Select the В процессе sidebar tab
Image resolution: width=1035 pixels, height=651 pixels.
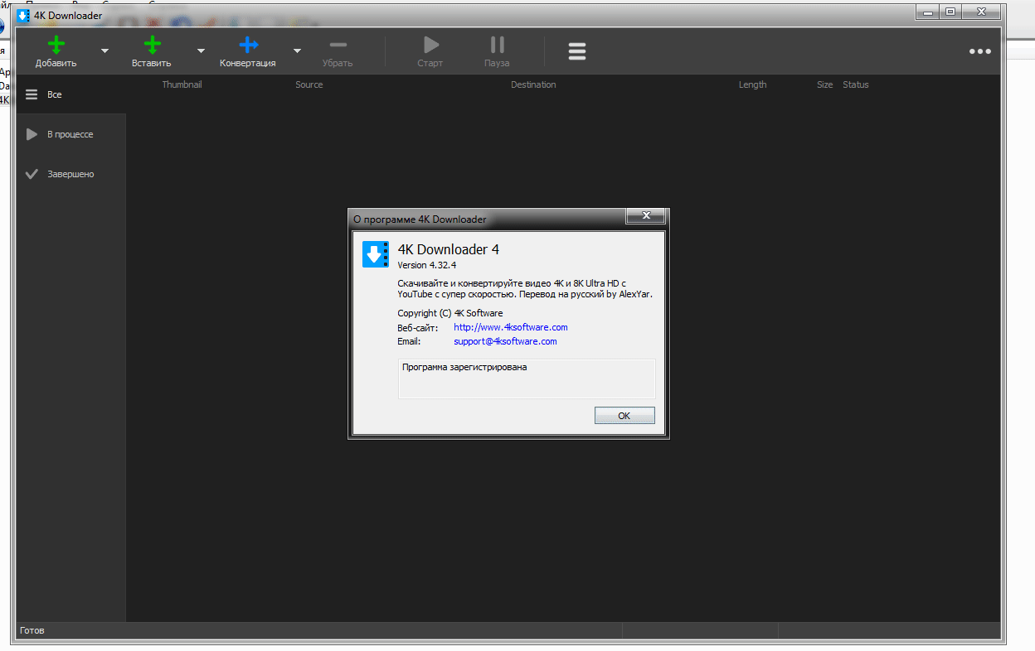coord(71,134)
